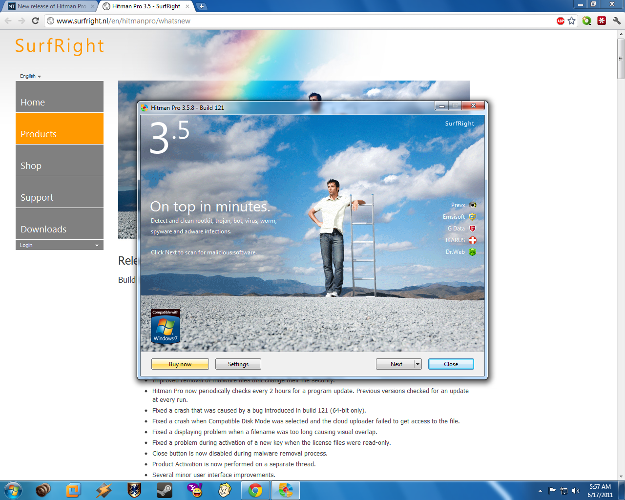Click 'Several minor user interface improvements' text
625x500 pixels.
tap(214, 475)
